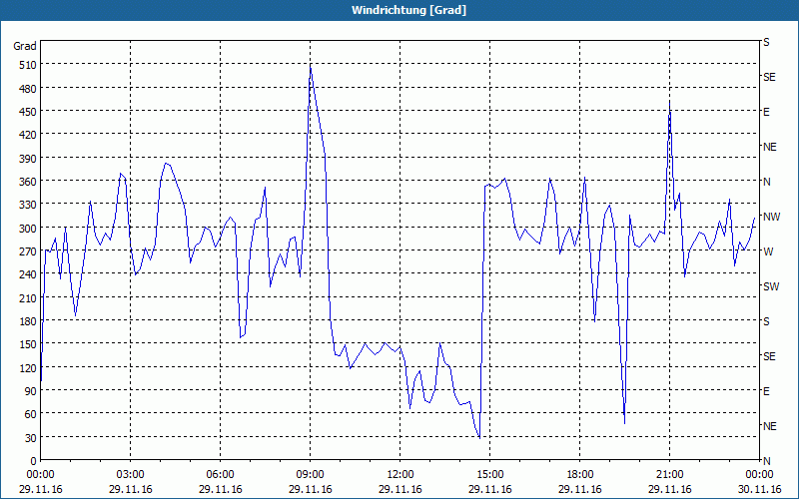Select the 'Grad' unit label on the y-axis
This screenshot has height=499, width=799.
[24, 46]
